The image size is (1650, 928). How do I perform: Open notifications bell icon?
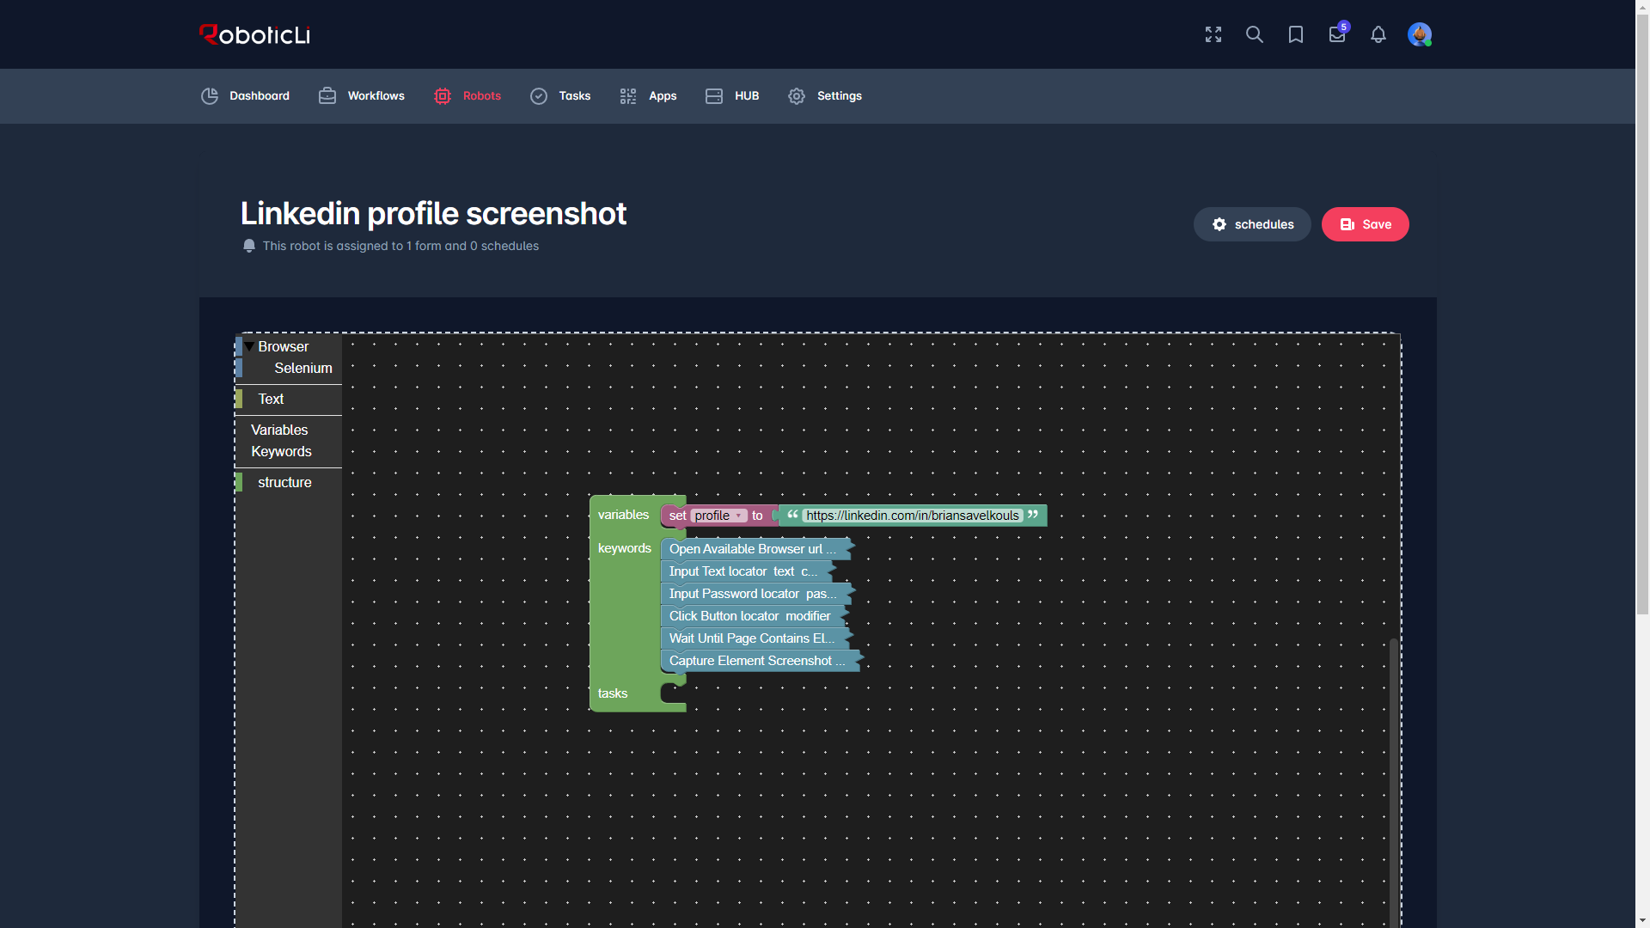1378,34
